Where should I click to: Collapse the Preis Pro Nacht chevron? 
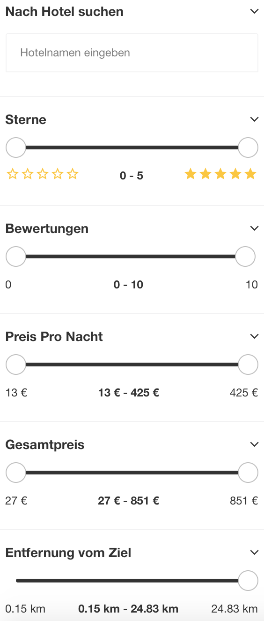click(254, 336)
